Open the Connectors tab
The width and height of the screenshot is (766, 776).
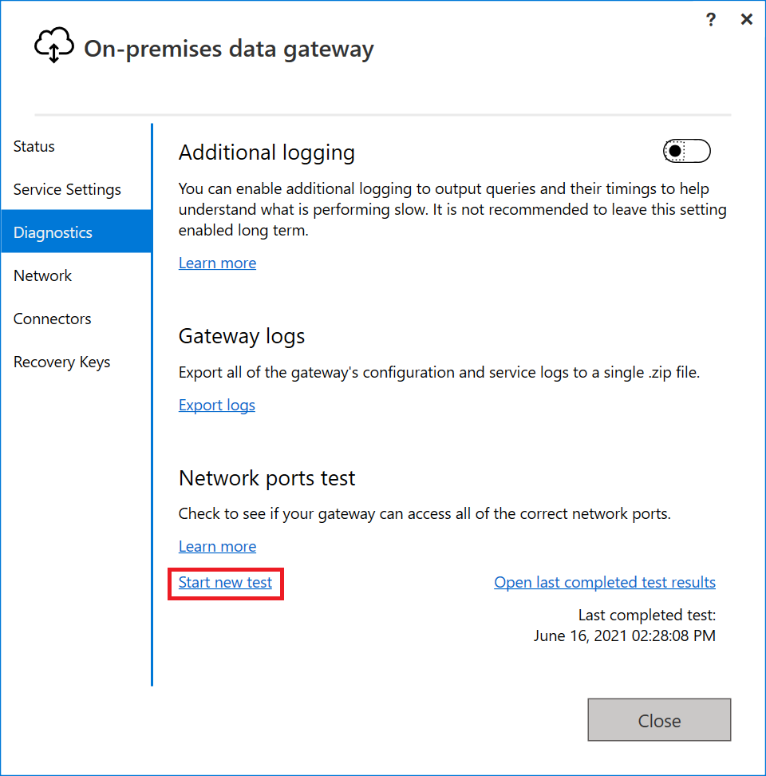click(x=52, y=319)
